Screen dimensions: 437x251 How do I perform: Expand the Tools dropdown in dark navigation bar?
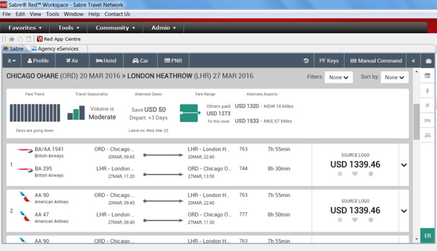[69, 28]
